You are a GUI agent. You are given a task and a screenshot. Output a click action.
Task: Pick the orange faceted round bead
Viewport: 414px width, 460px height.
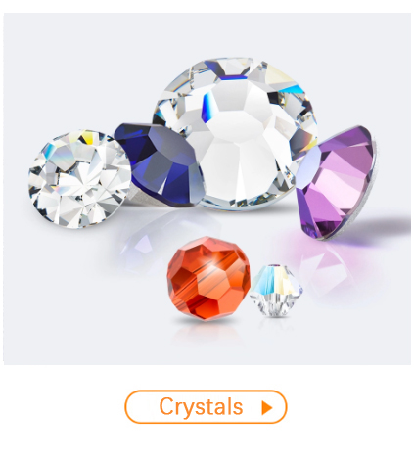pyautogui.click(x=208, y=278)
